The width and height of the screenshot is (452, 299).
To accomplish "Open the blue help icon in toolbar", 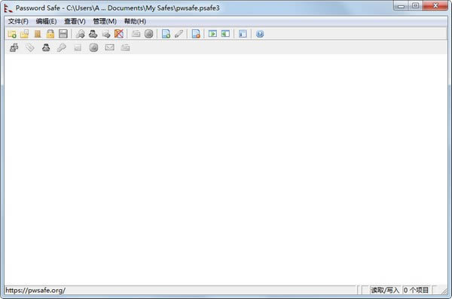I will coord(260,34).
